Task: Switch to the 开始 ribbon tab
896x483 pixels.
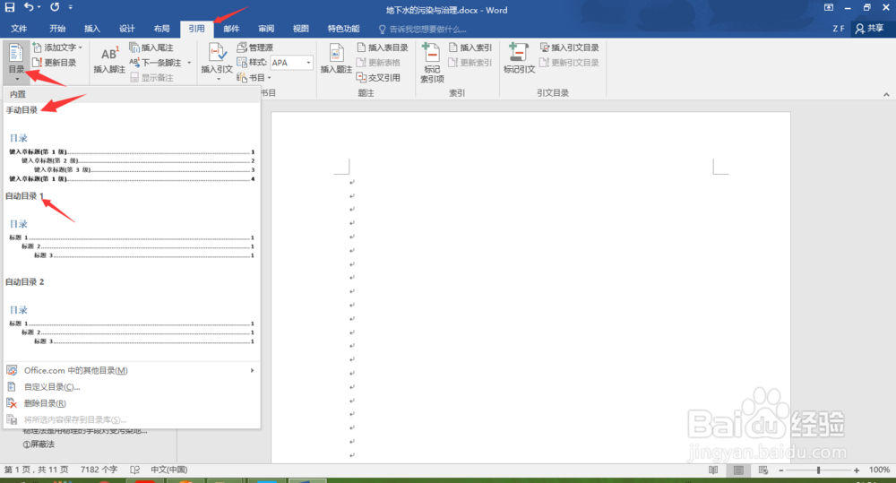Action: pos(57,29)
